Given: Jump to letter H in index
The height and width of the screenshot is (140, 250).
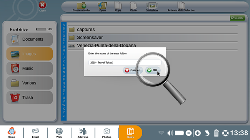Looking at the screenshot, I should (x=64, y=50).
